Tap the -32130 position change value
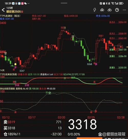This screenshot has height=139, width=128. tap(56, 134)
